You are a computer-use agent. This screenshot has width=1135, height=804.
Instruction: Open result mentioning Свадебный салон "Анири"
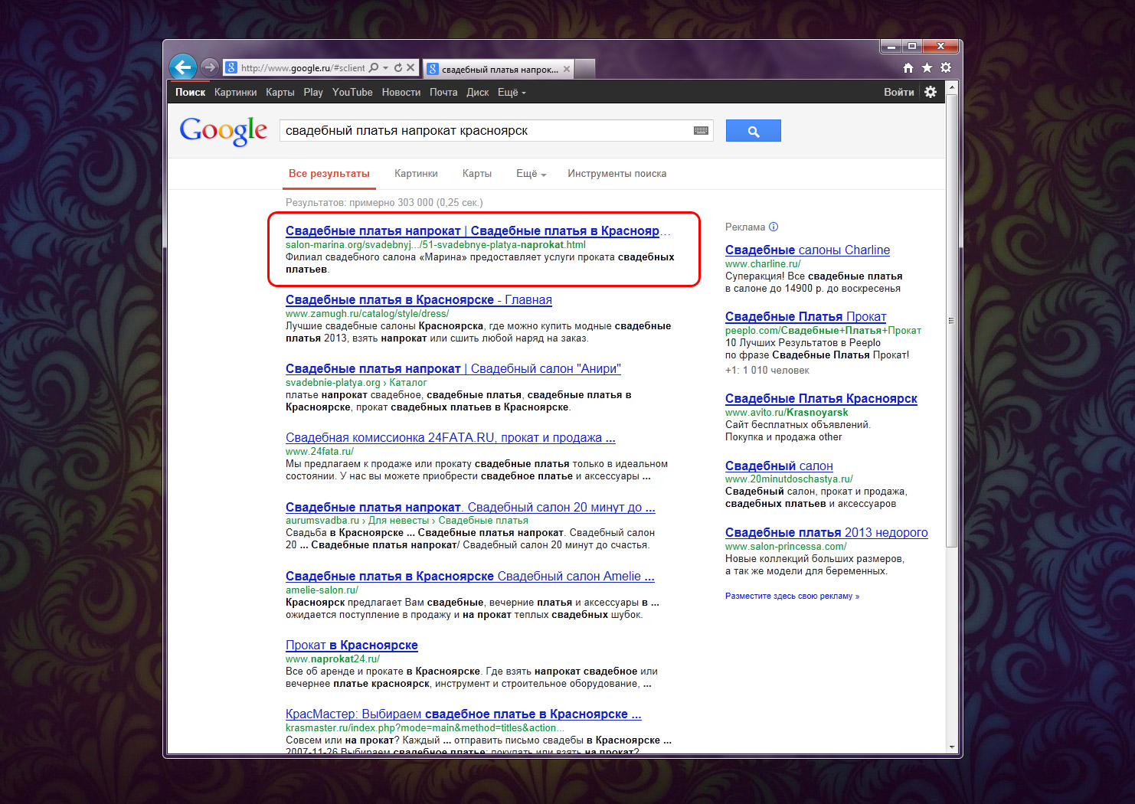453,369
